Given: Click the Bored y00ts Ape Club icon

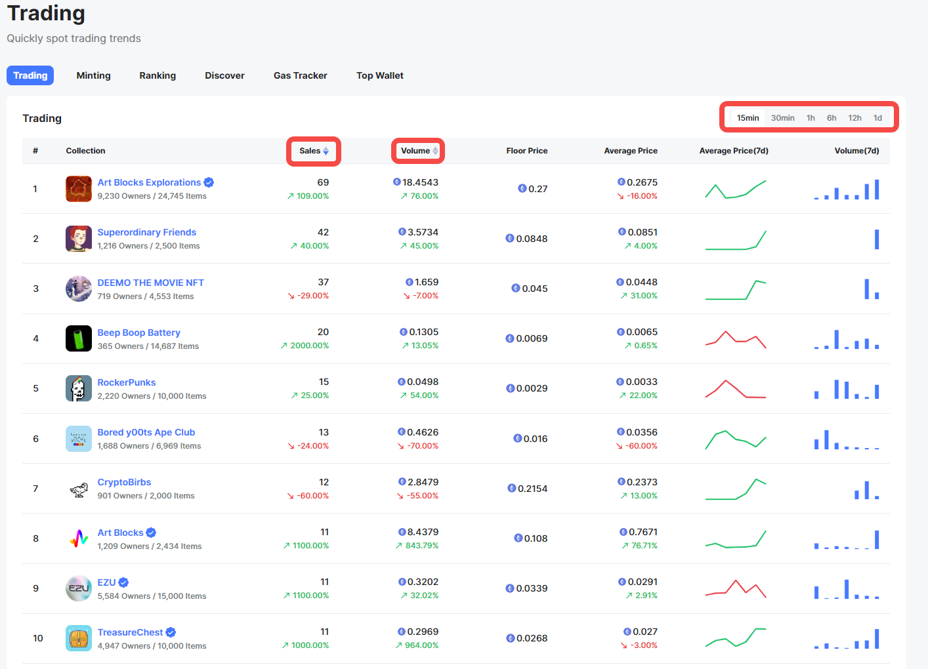Looking at the screenshot, I should 79,439.
